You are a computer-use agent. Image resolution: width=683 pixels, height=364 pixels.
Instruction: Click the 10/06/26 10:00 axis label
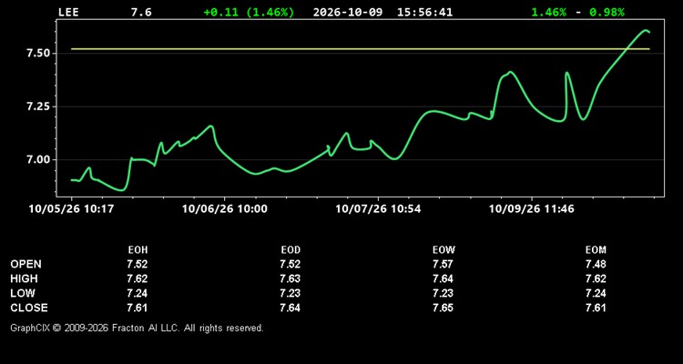click(225, 209)
